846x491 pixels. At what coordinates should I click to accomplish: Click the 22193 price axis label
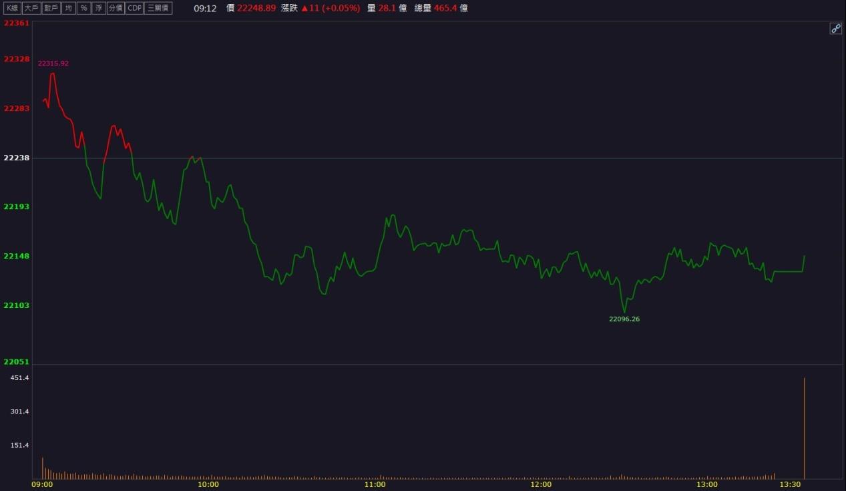(17, 206)
